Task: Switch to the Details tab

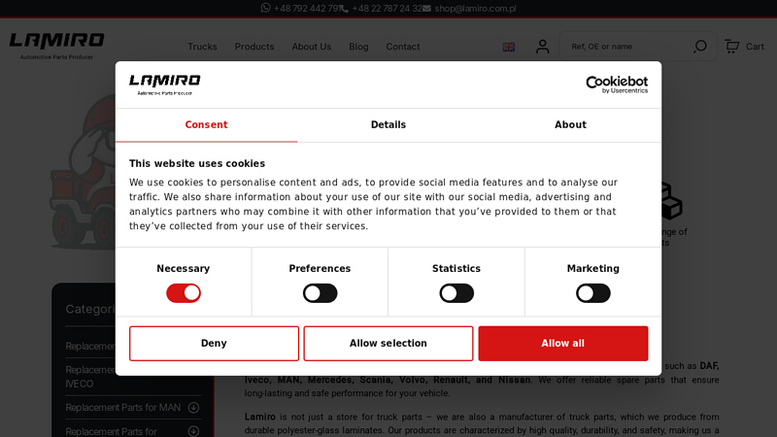Action: tap(388, 125)
